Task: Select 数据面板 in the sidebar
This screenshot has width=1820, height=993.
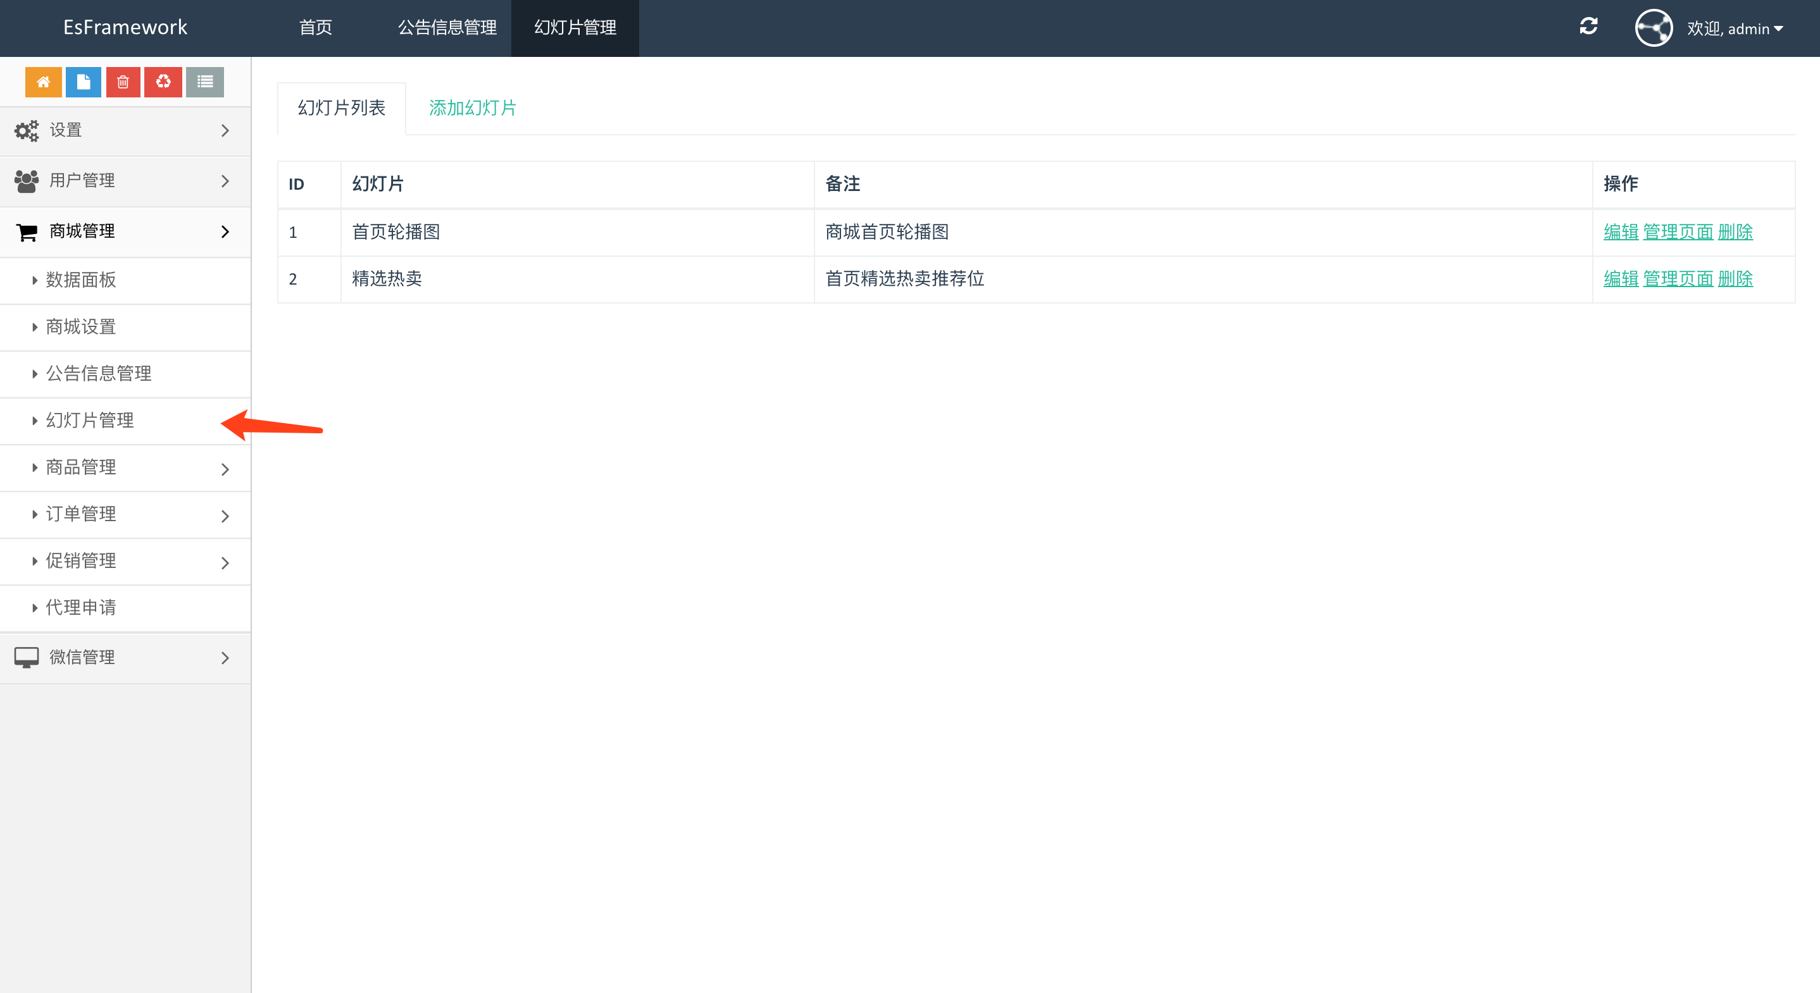Action: [x=81, y=280]
